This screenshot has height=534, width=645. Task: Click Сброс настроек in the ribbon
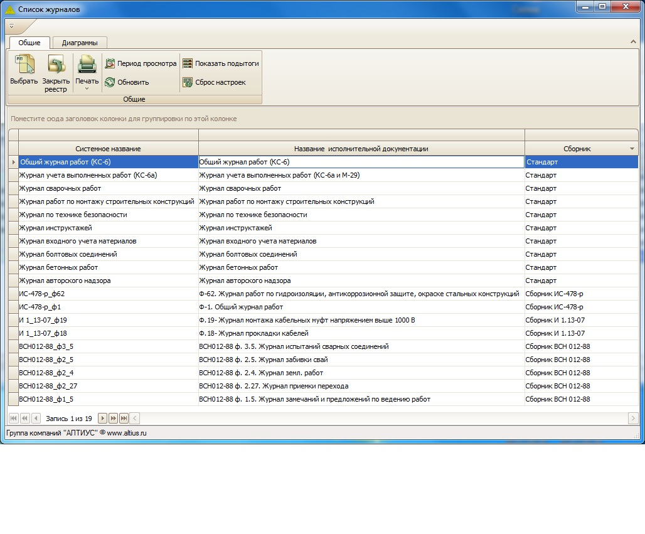coord(214,82)
